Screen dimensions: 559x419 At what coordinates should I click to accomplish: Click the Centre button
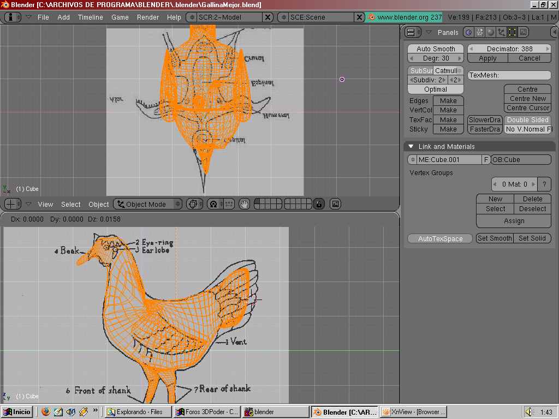(528, 89)
